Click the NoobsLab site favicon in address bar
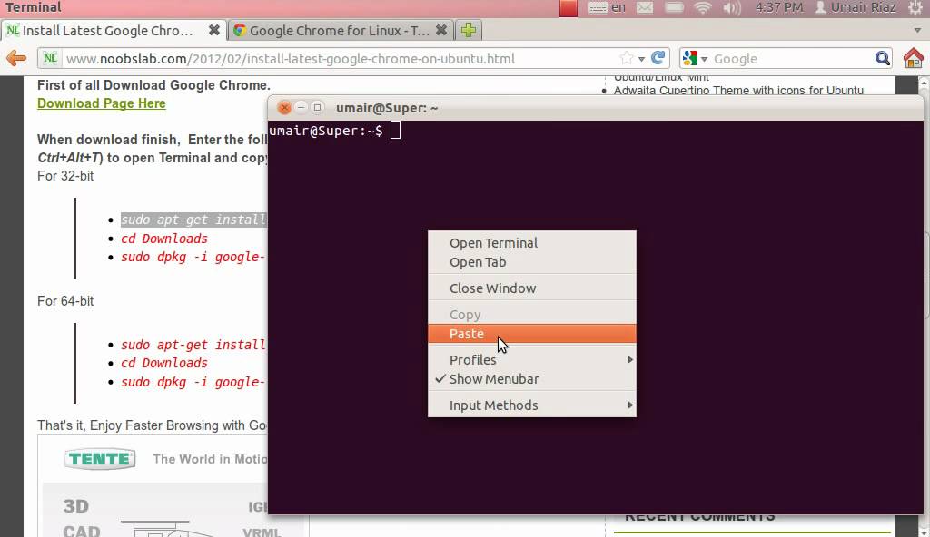Viewport: 930px width, 537px height. [51, 58]
